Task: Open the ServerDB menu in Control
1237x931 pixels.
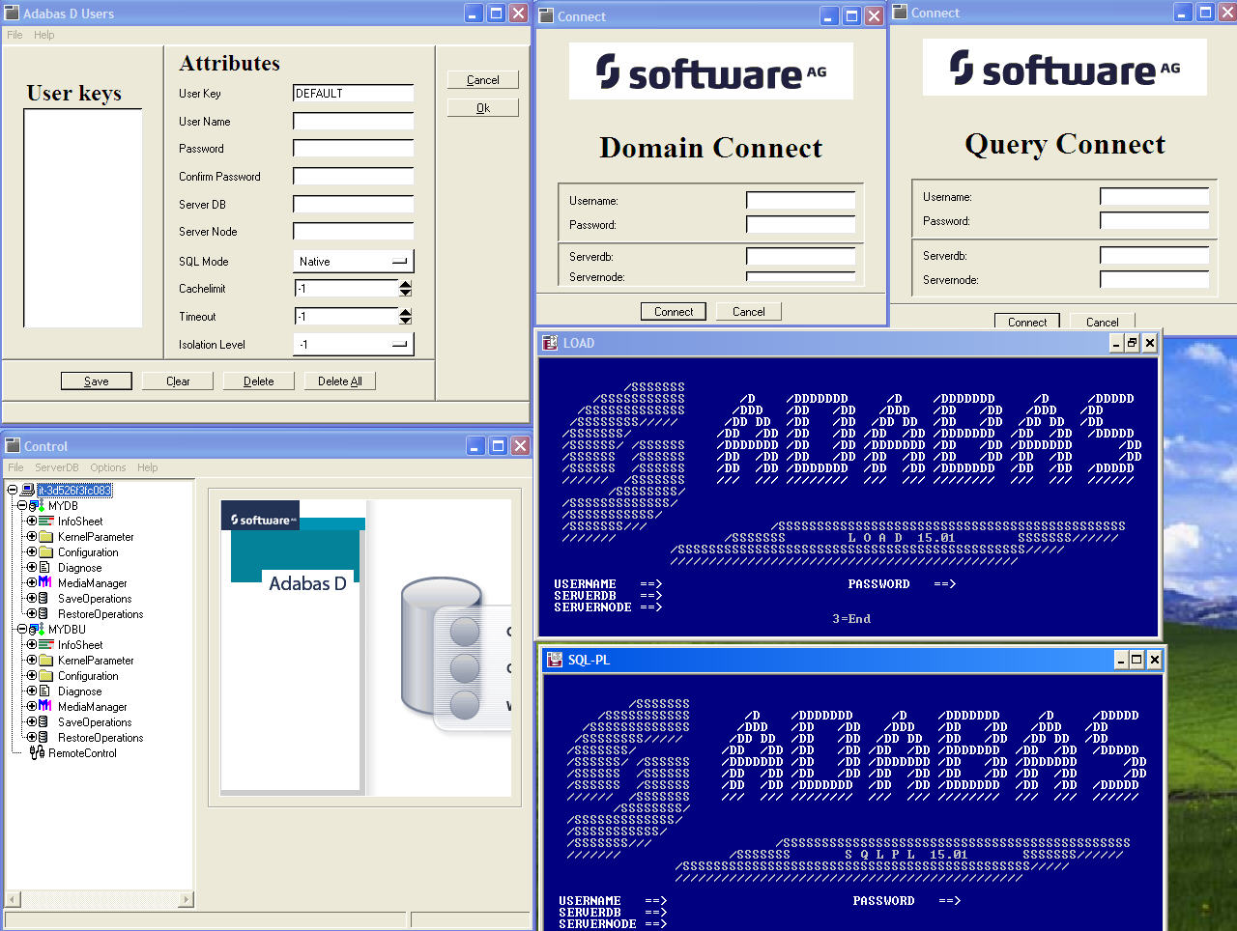Action: point(57,467)
